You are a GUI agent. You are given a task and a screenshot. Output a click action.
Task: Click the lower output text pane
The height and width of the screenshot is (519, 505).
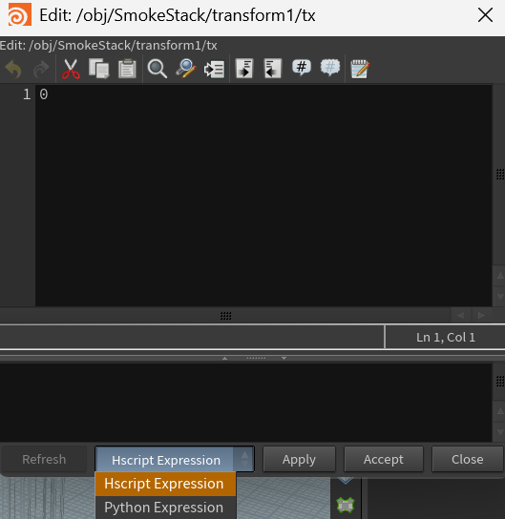pos(246,403)
